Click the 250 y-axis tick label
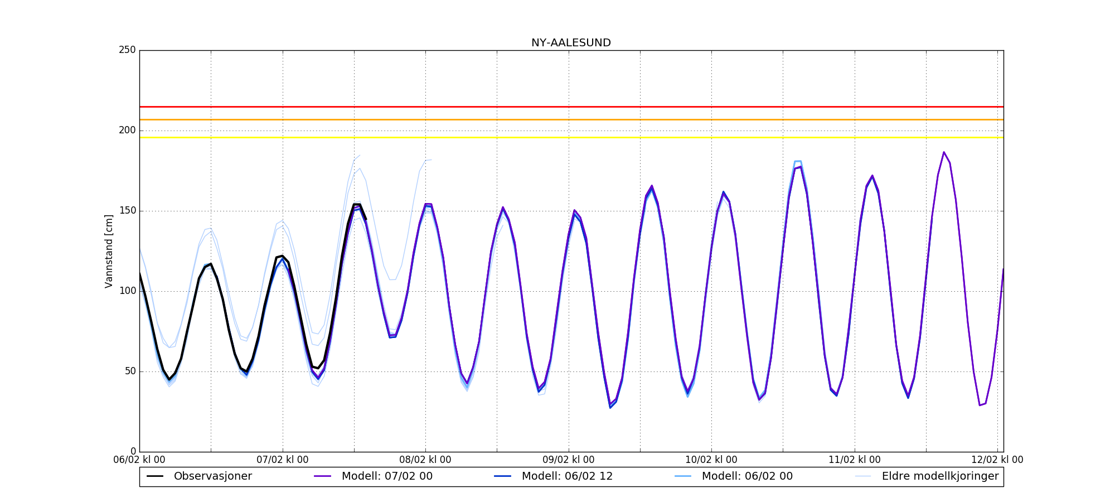The image size is (1115, 502). 127,50
